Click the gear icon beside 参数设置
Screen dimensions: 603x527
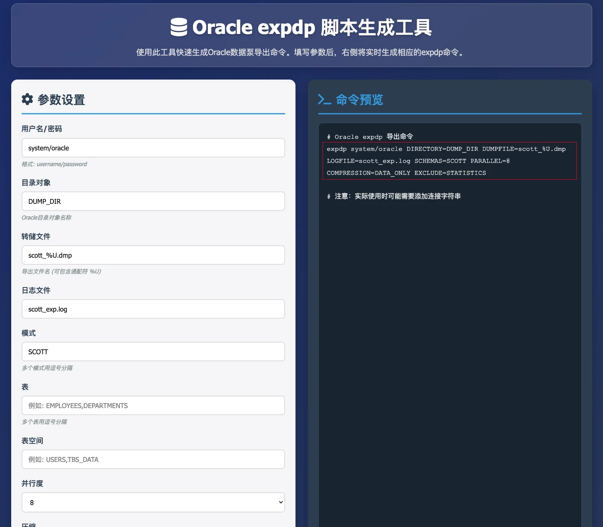[x=27, y=99]
